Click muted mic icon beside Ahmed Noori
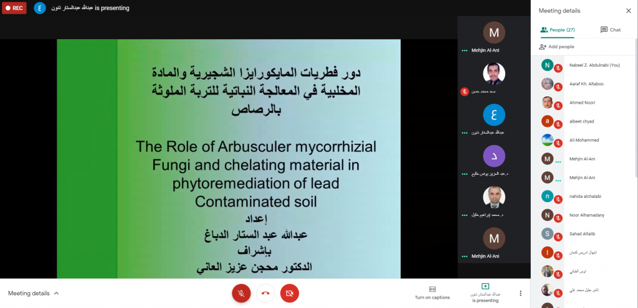The width and height of the screenshot is (638, 308). click(559, 103)
